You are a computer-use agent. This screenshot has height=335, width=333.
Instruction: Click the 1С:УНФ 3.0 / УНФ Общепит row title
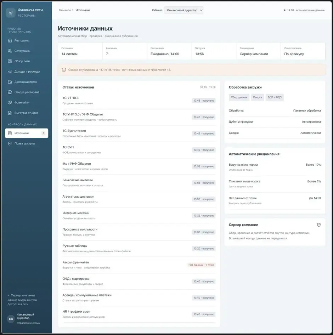click(x=83, y=114)
